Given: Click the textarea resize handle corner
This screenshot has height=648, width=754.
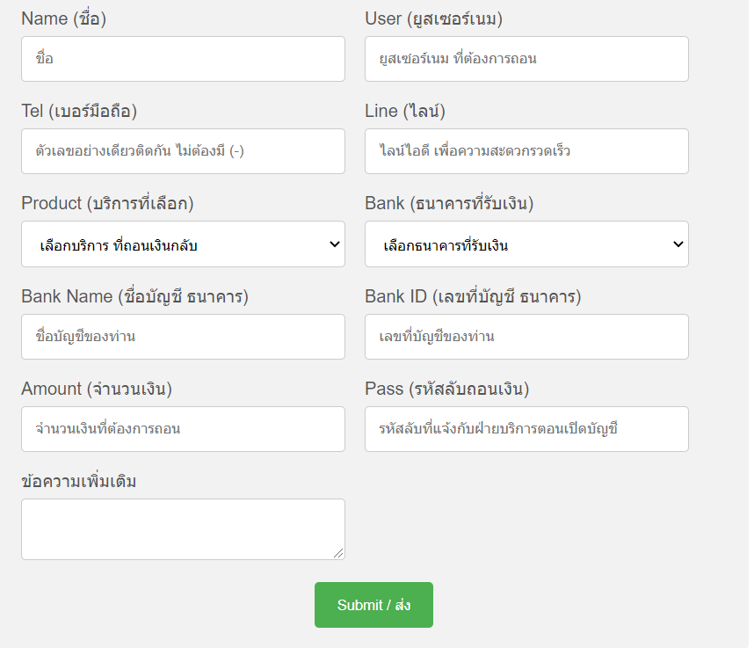Looking at the screenshot, I should 339,554.
